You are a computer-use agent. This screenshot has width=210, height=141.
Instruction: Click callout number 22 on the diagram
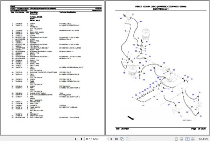pyautogui.click(x=187, y=112)
